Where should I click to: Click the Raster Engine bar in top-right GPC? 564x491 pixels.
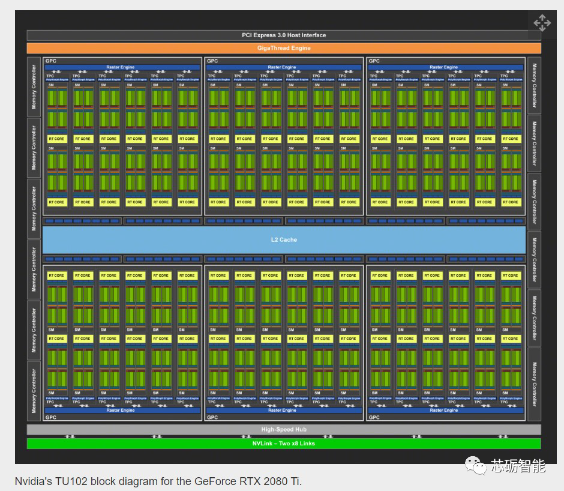pos(445,67)
